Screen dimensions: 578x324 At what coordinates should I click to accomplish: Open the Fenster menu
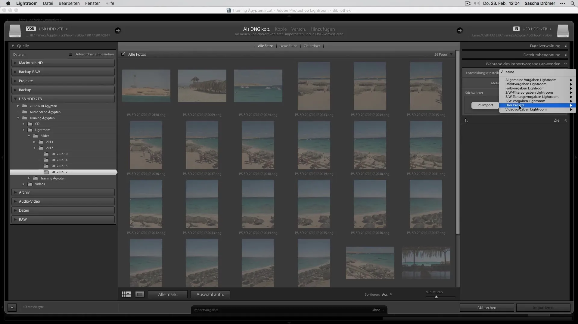coord(92,3)
